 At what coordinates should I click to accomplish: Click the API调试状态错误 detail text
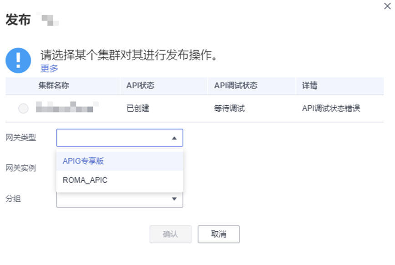[x=331, y=109]
